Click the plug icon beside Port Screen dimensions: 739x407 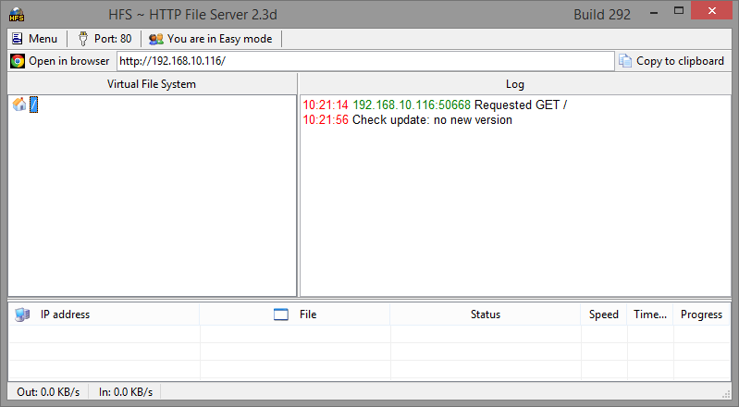pos(83,39)
